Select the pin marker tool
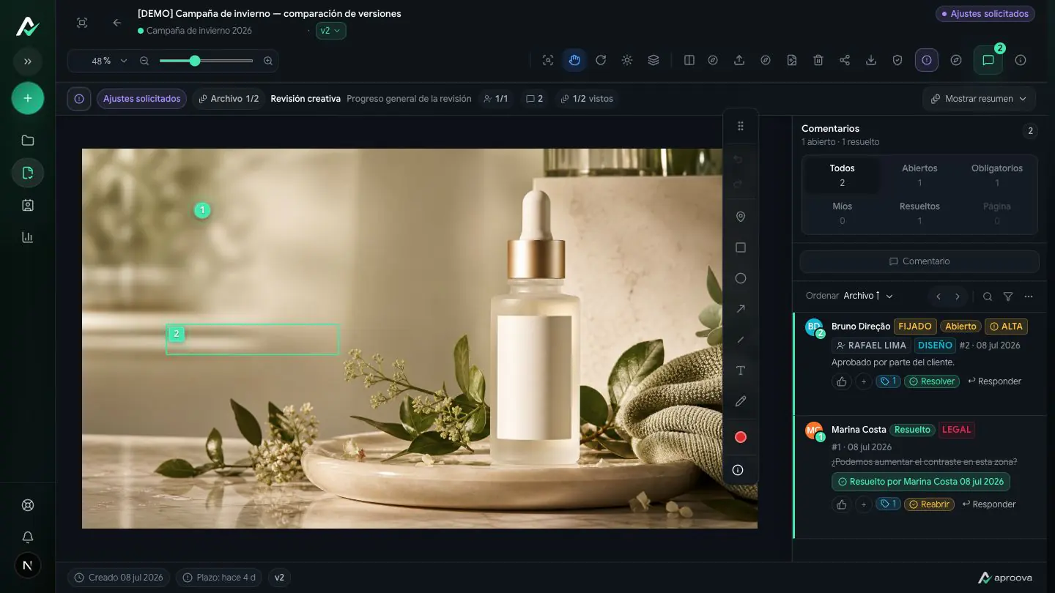 pos(741,217)
